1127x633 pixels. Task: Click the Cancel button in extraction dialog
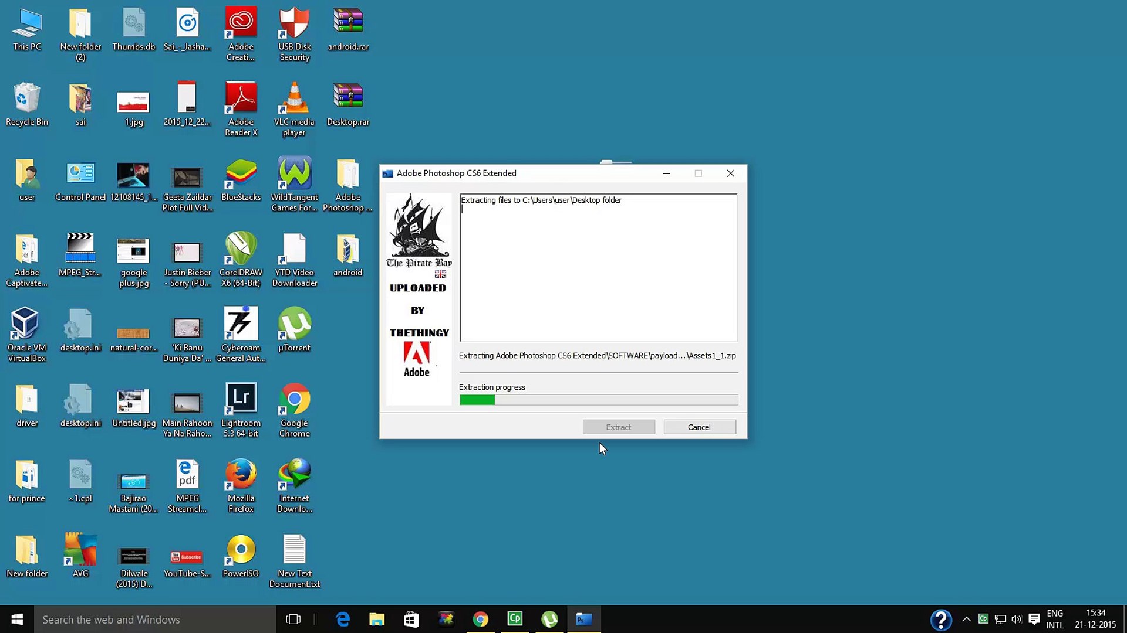point(699,427)
